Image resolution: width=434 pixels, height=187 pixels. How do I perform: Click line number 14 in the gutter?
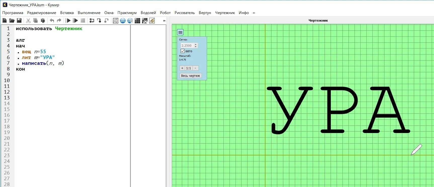(x=7, y=103)
